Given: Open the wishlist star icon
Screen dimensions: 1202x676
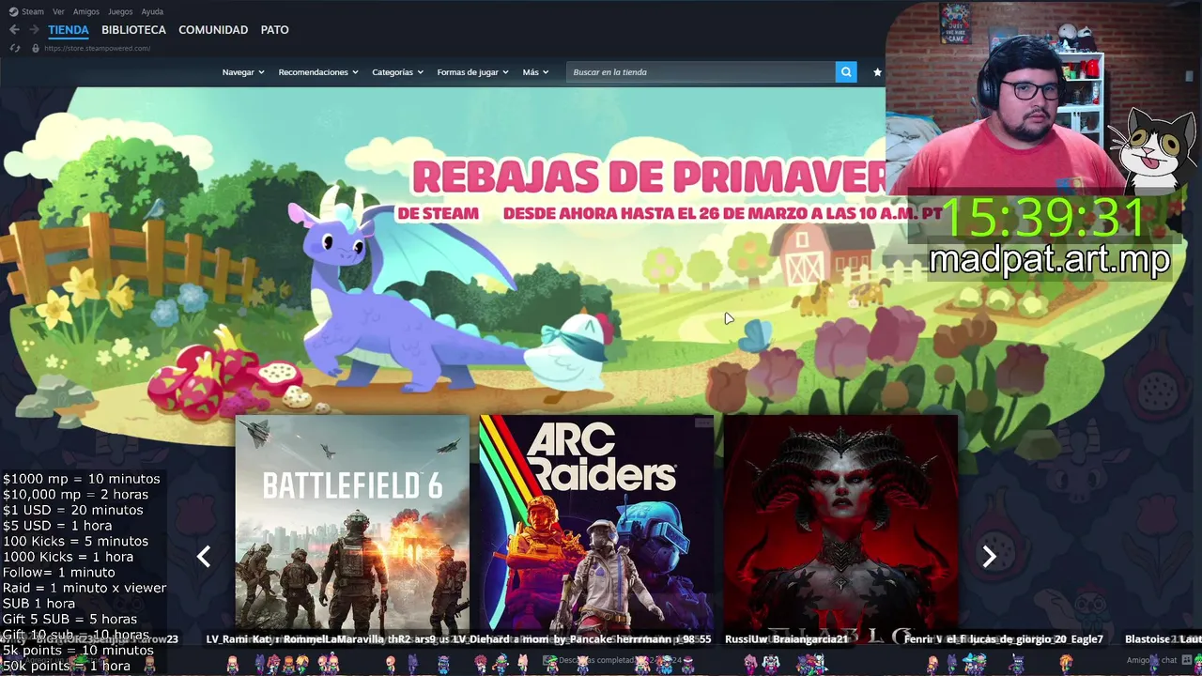Looking at the screenshot, I should point(877,72).
